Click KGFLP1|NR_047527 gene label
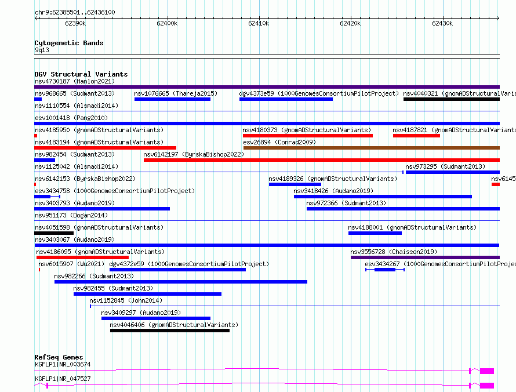 pyautogui.click(x=63, y=379)
